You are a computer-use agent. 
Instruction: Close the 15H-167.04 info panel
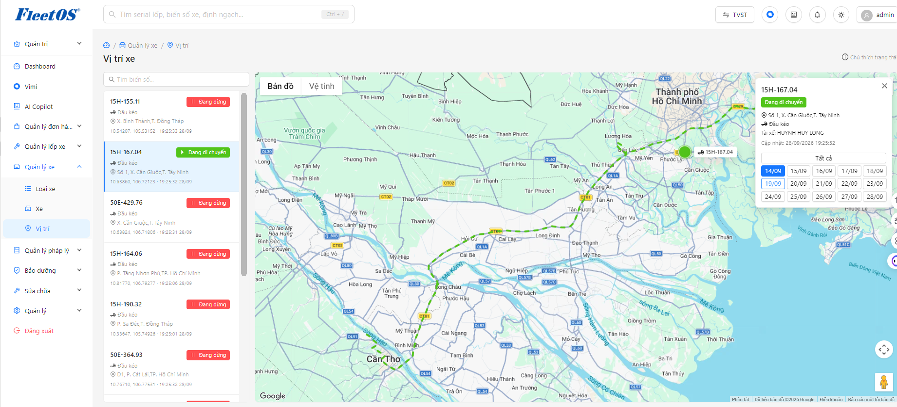884,86
